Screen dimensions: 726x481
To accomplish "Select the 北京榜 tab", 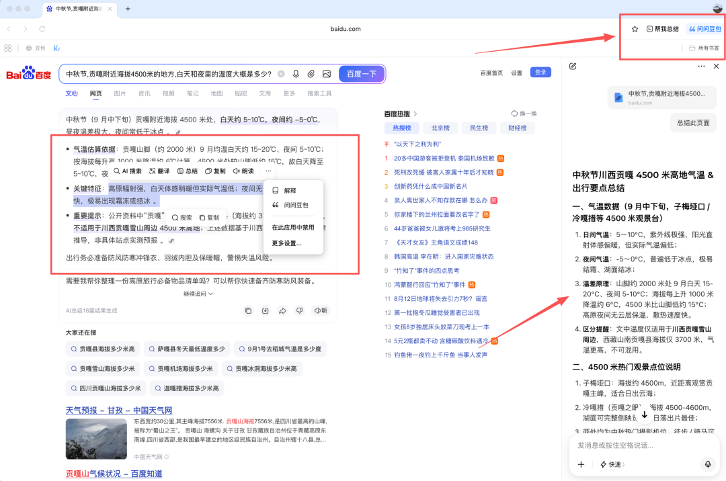I will 440,128.
